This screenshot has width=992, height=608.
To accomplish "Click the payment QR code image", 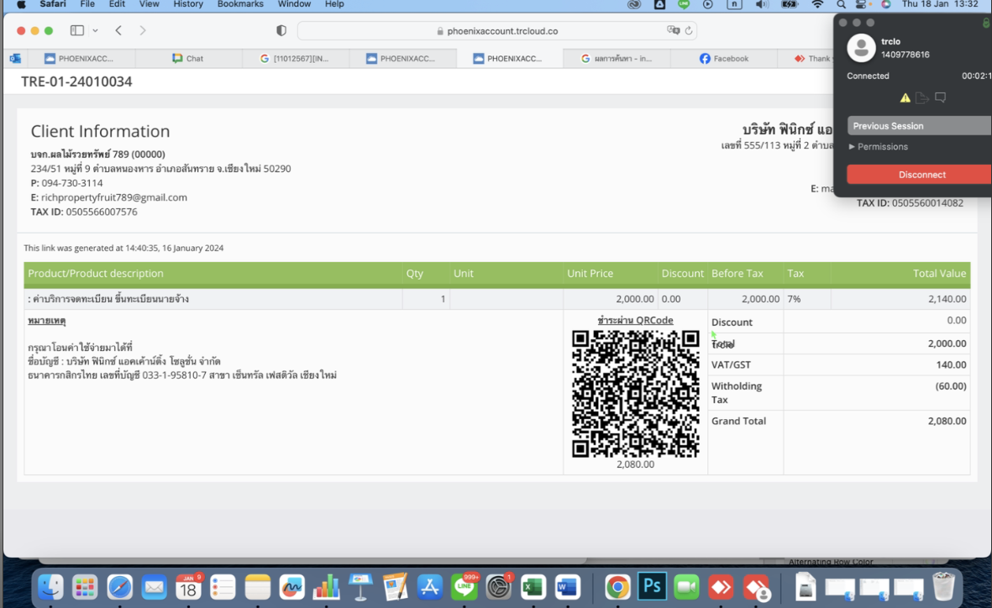I will 636,394.
